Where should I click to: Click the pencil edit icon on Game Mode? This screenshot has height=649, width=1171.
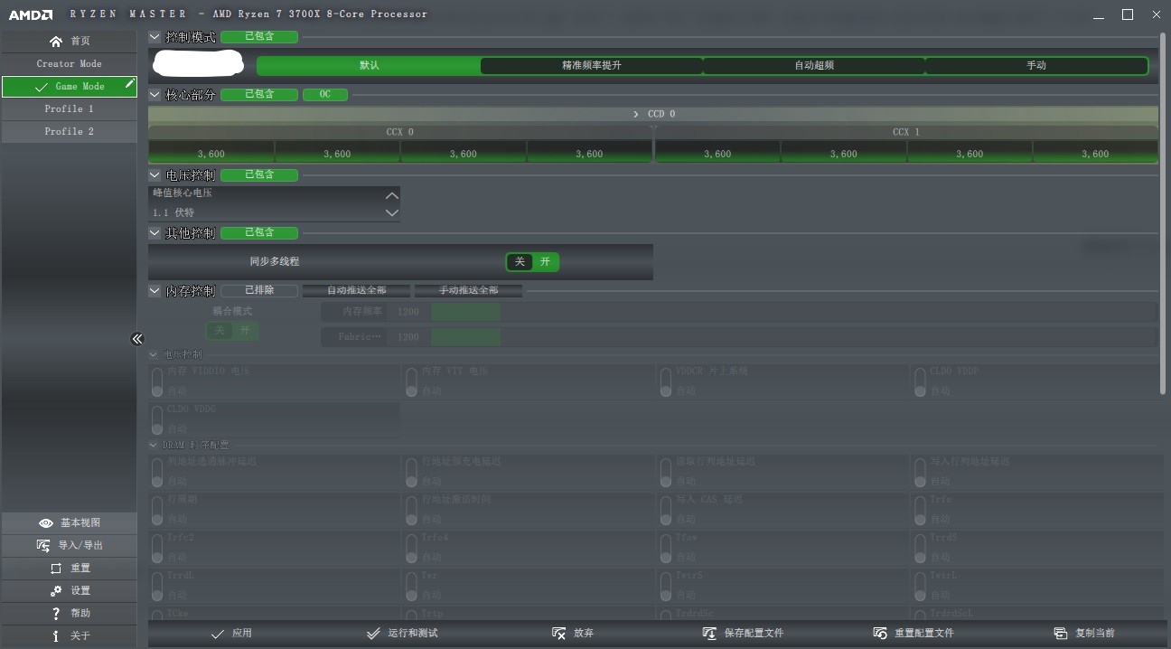point(129,84)
